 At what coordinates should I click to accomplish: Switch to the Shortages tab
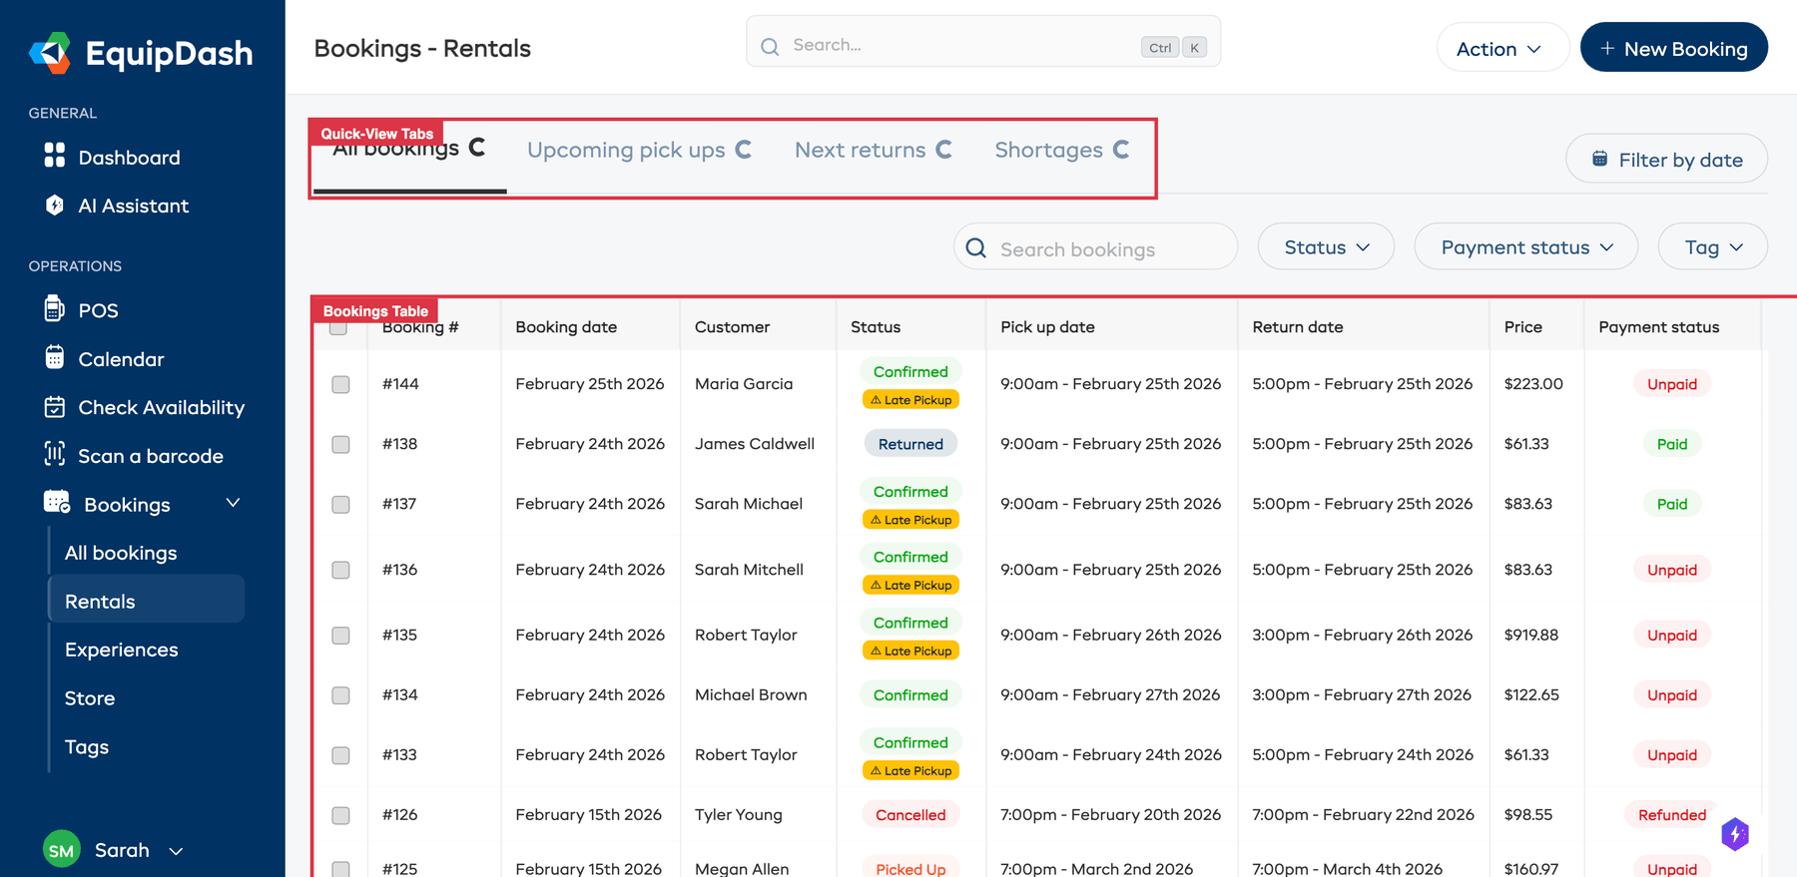[1048, 150]
